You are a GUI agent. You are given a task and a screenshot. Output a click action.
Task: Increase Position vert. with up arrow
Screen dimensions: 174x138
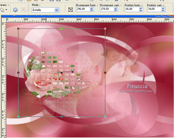coord(163,8)
